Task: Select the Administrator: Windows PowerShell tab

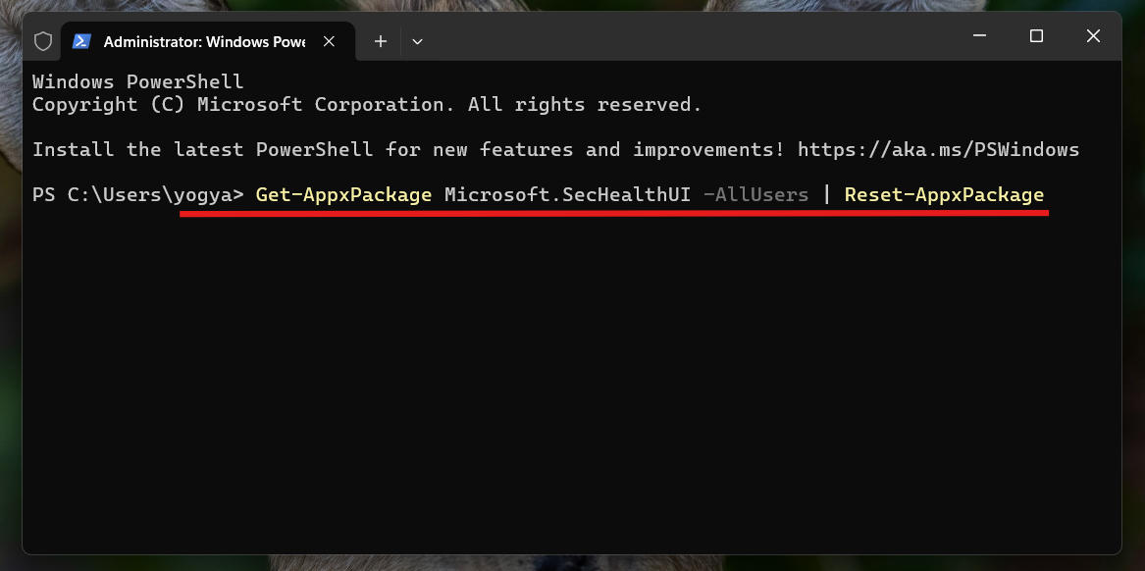Action: pos(206,41)
